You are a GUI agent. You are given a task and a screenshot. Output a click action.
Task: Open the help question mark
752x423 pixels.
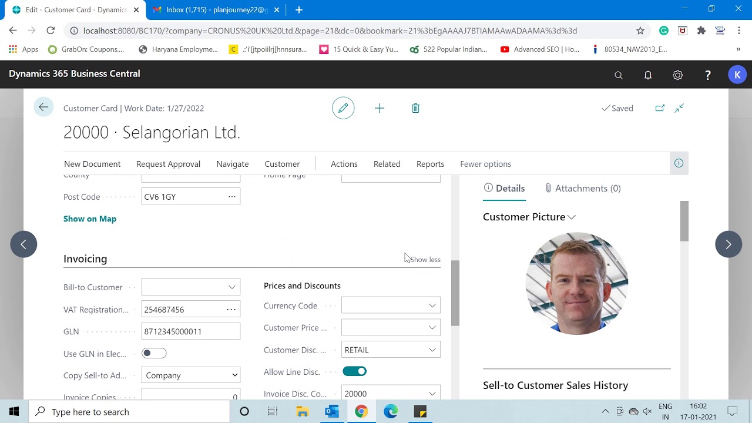tap(708, 75)
